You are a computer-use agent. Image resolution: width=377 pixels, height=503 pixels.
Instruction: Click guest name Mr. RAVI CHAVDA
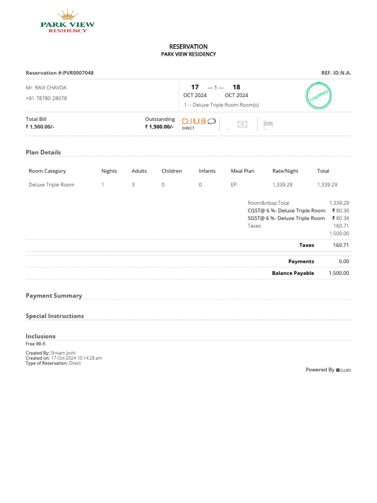click(46, 87)
